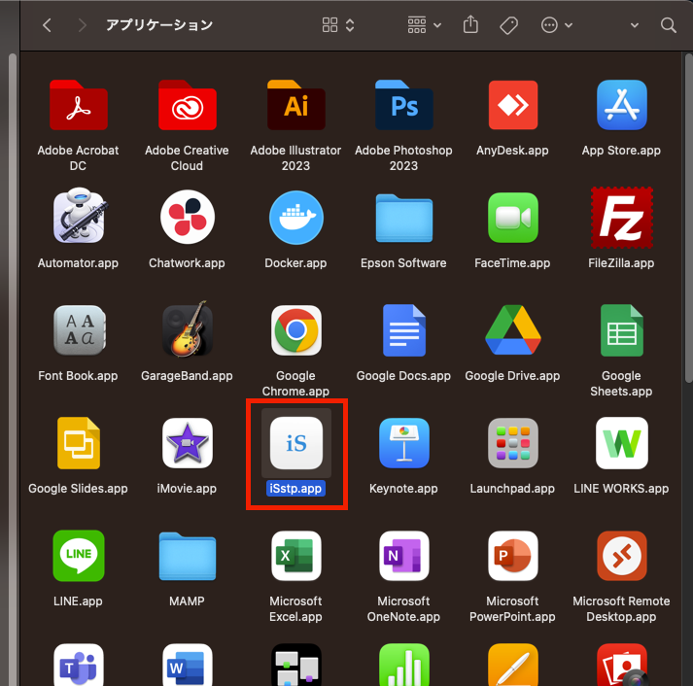Select the Google Docs.app icon

tap(404, 330)
